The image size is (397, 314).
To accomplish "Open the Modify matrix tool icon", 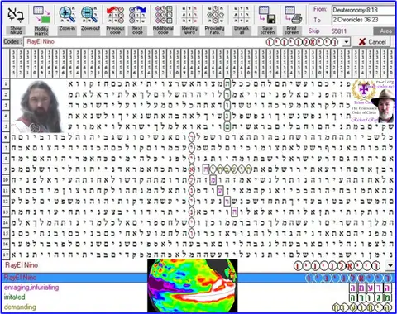I will coord(41,14).
